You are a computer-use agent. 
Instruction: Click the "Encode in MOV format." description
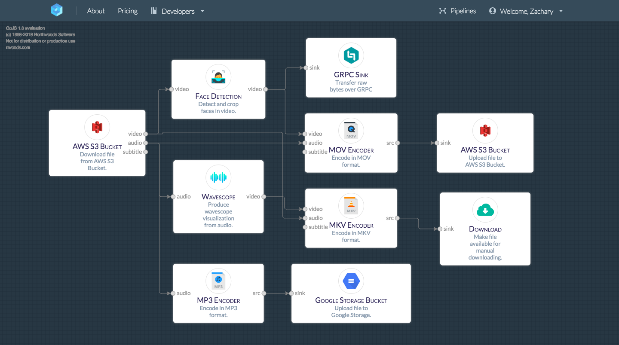[351, 161]
